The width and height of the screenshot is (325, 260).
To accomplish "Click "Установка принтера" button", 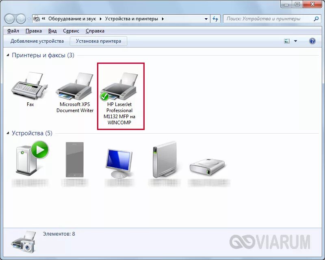I will tap(98, 41).
